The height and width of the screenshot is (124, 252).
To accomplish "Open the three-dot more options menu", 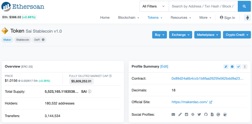I will click(x=245, y=67).
